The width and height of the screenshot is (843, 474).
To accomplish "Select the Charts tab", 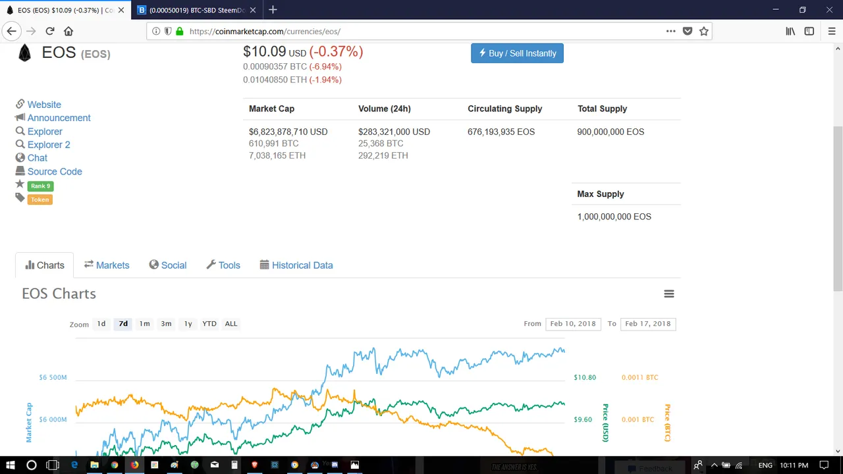I will pos(44,265).
